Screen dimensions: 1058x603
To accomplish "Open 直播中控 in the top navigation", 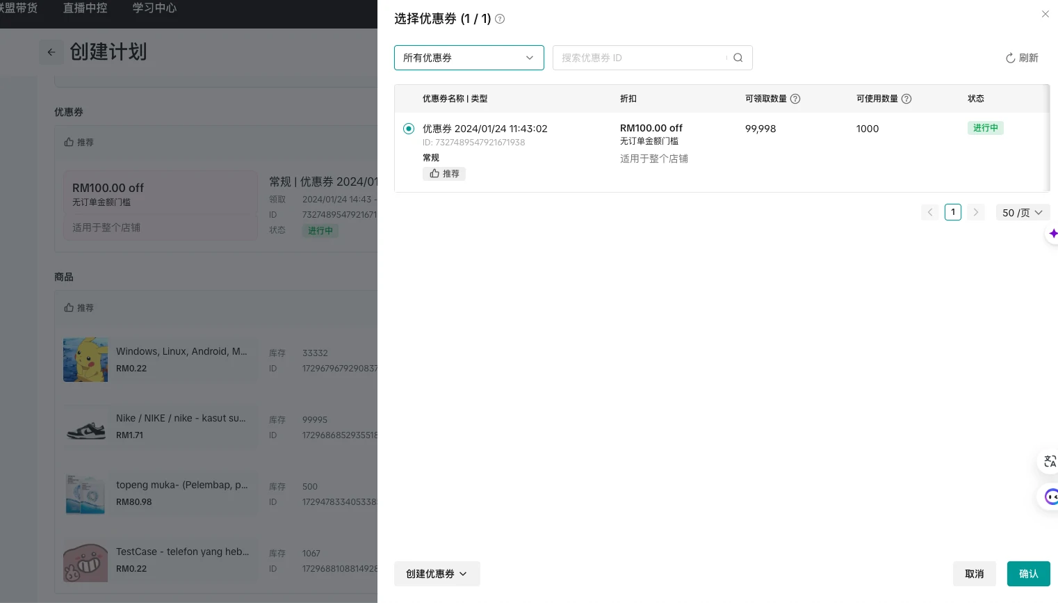I will [85, 8].
